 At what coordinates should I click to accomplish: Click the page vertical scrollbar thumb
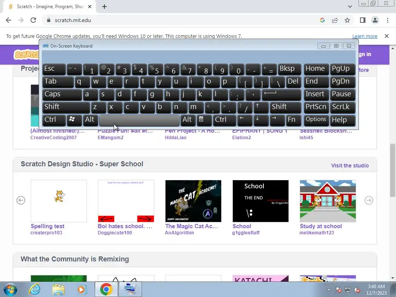(393, 170)
